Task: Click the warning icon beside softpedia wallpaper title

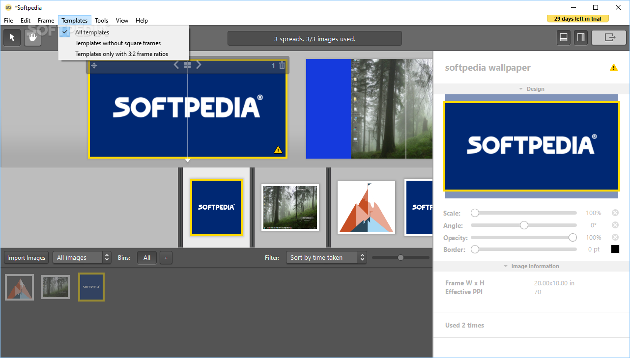Action: tap(614, 68)
